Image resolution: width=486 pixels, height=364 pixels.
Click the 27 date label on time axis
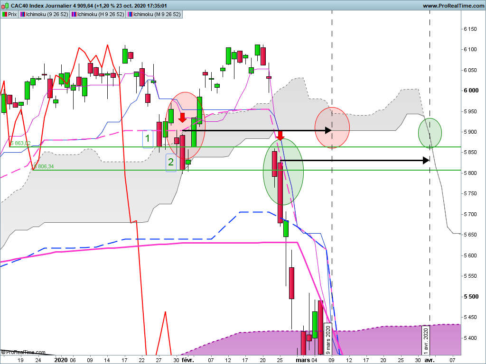point(159,360)
